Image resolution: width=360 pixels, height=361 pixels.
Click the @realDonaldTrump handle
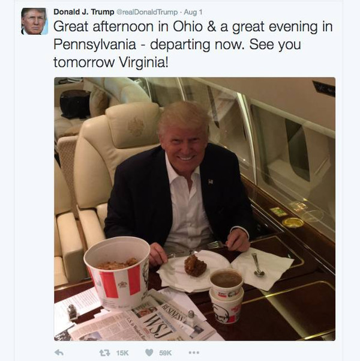click(x=147, y=12)
